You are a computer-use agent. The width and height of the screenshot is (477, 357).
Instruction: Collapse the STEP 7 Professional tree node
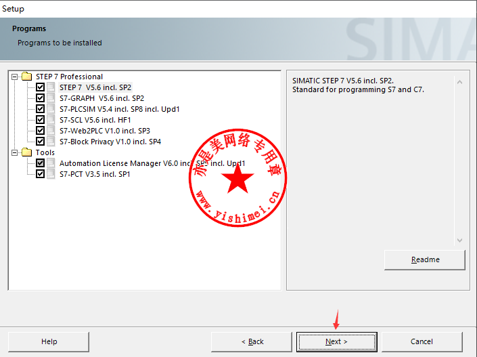pyautogui.click(x=15, y=77)
